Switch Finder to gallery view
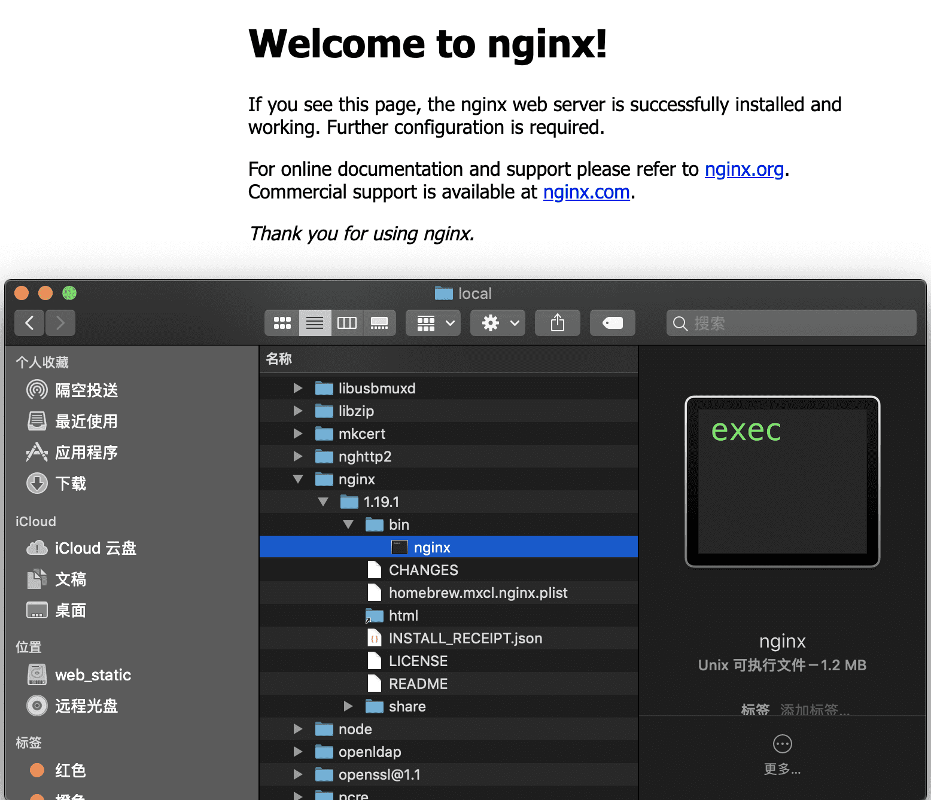The width and height of the screenshot is (931, 800). pos(379,323)
